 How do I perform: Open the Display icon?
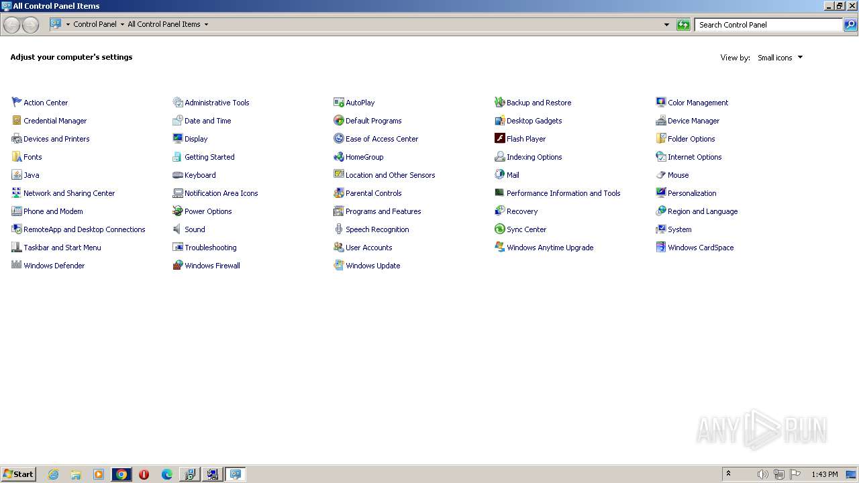pos(178,138)
